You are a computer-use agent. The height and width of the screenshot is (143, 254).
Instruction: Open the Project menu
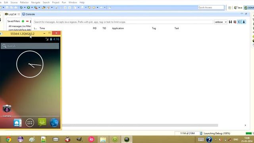click(x=56, y=2)
